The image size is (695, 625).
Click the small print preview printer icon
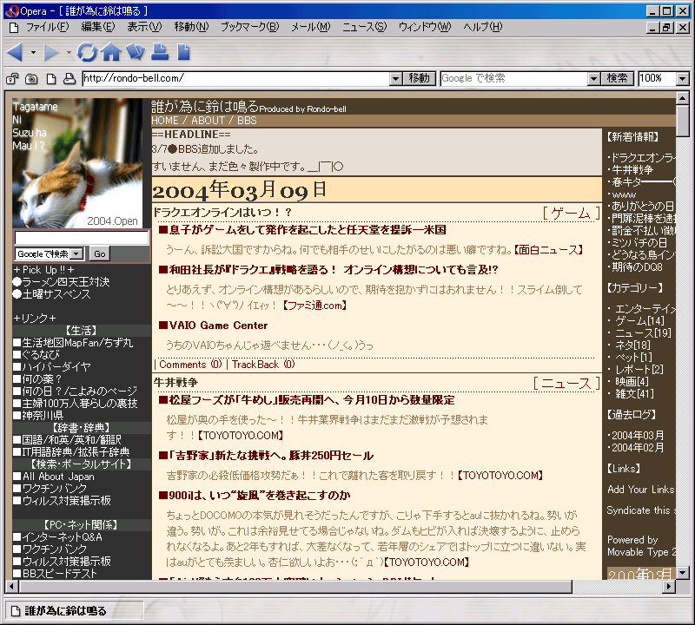pyautogui.click(x=69, y=79)
